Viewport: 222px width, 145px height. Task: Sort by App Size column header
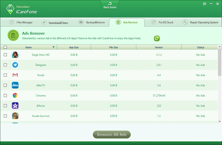pyautogui.click(x=74, y=47)
